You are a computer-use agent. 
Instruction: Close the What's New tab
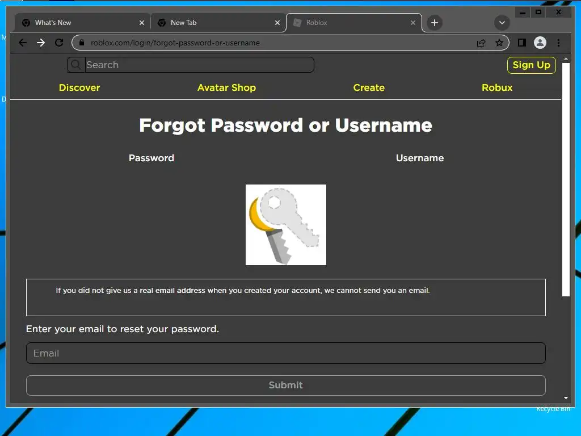pos(141,23)
